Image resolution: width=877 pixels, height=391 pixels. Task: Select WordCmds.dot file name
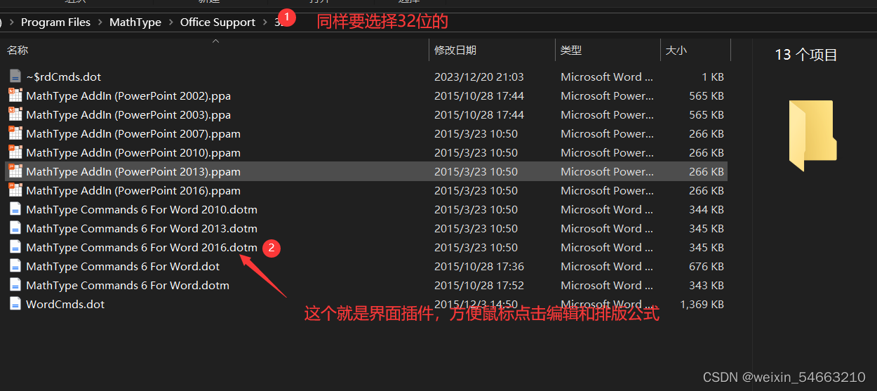point(65,304)
